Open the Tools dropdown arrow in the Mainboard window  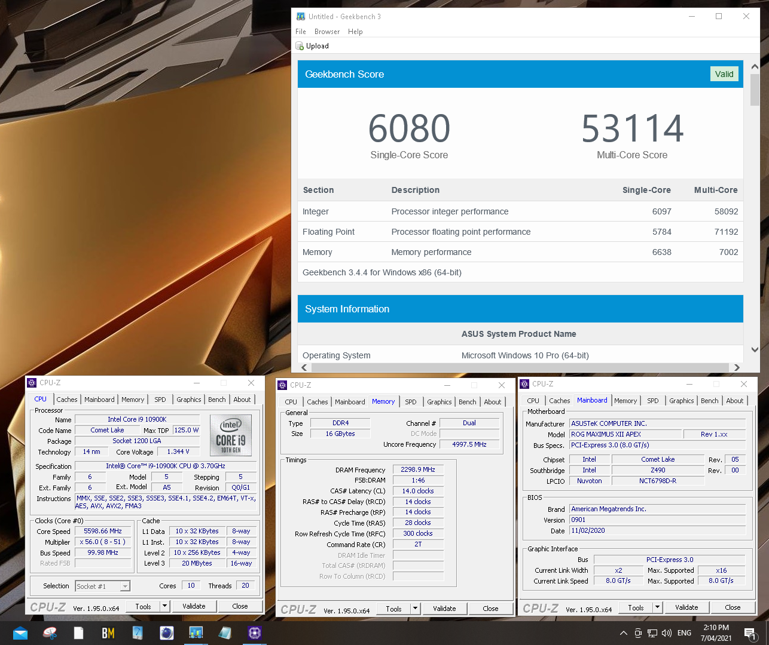[x=657, y=607]
